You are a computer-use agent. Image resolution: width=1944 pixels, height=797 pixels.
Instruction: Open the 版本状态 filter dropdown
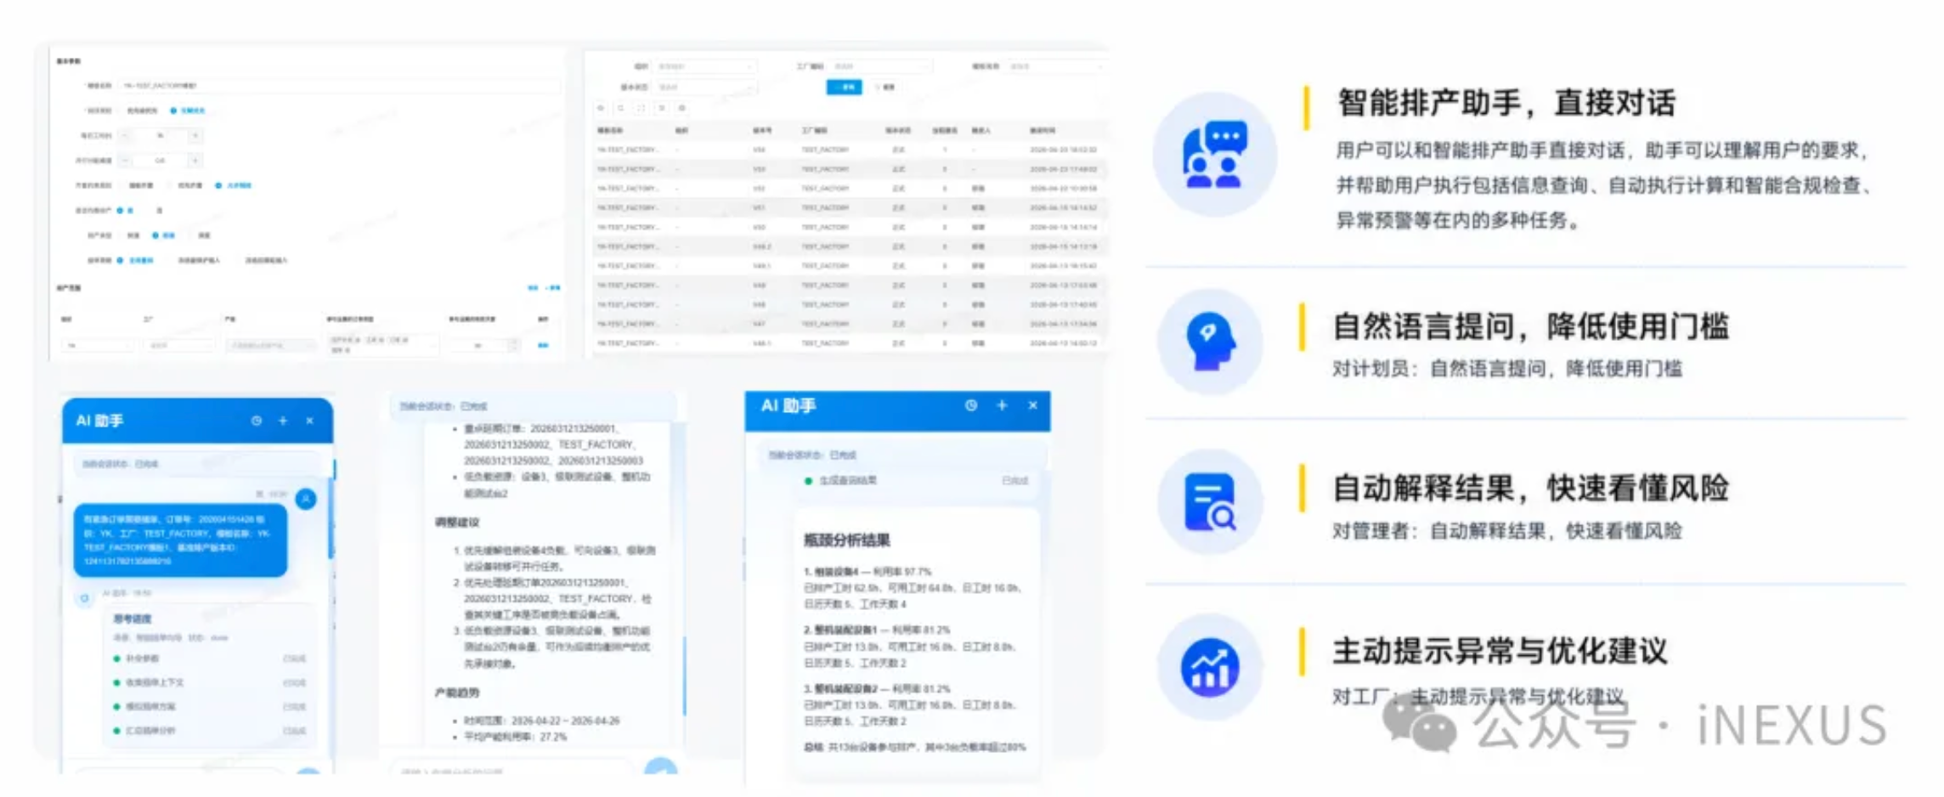(x=705, y=87)
